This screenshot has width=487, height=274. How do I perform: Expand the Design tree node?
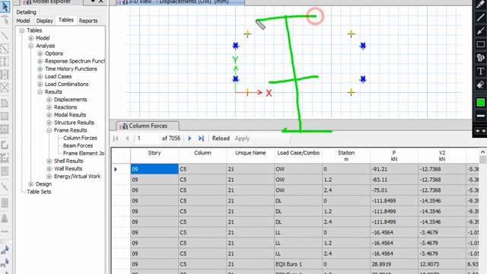pos(30,184)
